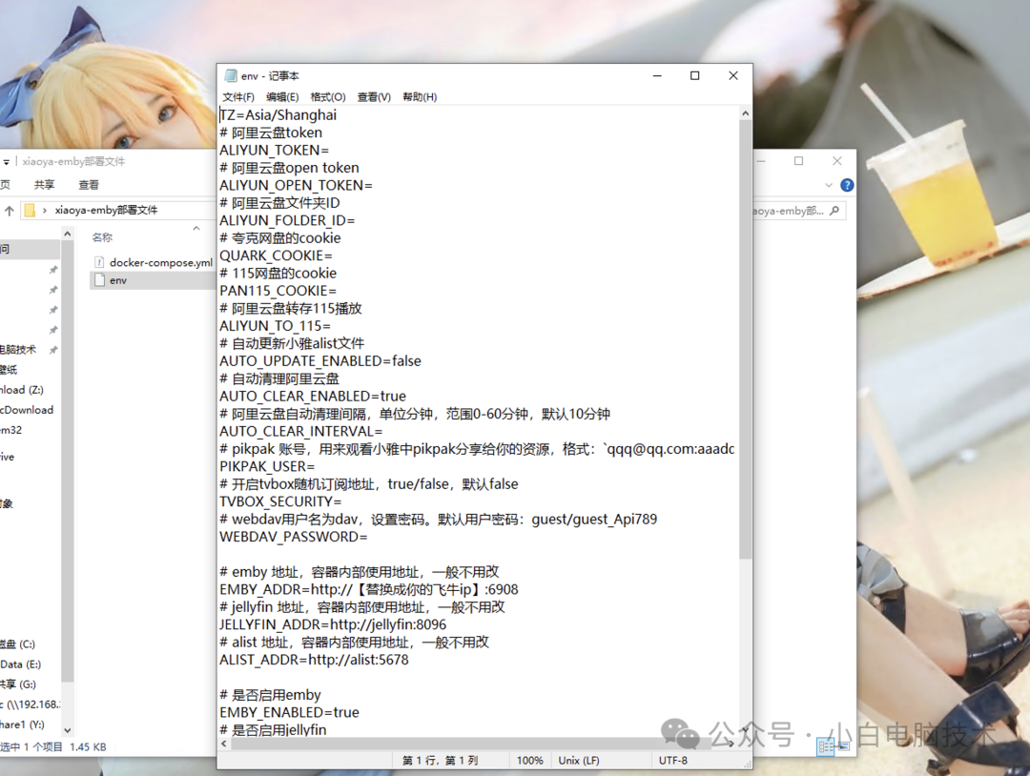Click AUTO_UPDATE_ENABLED=false line
This screenshot has width=1030, height=776.
[319, 361]
